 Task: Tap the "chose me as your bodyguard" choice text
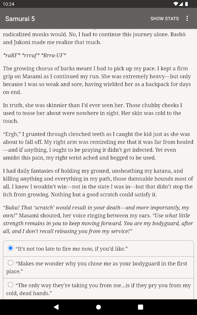coord(96,267)
